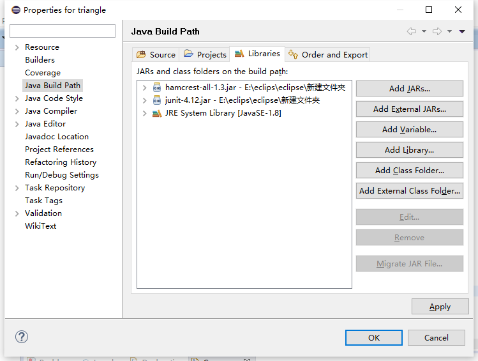Open the back history dropdown arrow
This screenshot has height=361, width=478.
coord(424,31)
